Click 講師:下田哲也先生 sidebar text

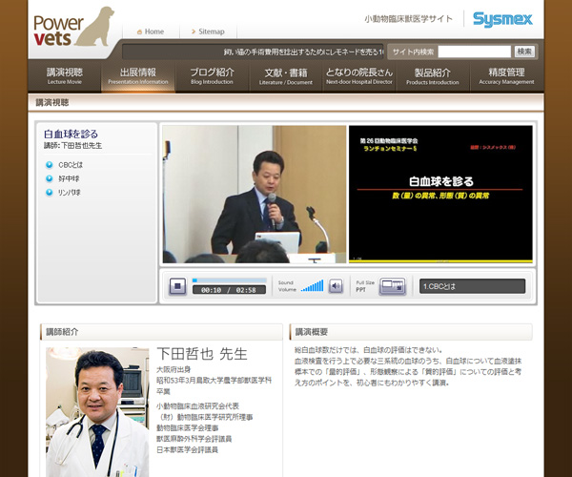click(x=73, y=146)
